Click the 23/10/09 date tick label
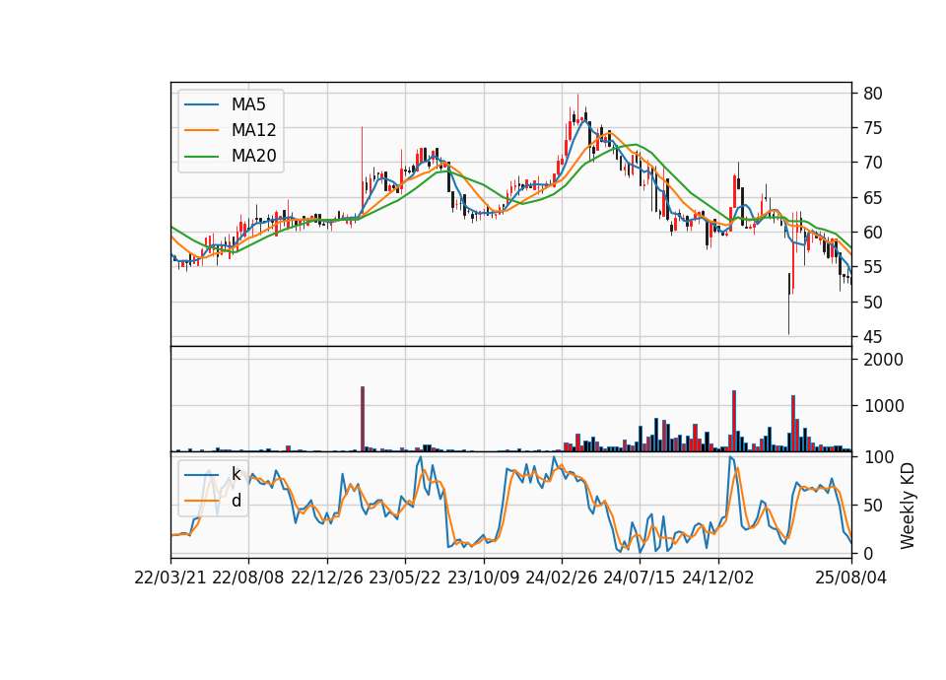The image size is (946, 680). [483, 578]
